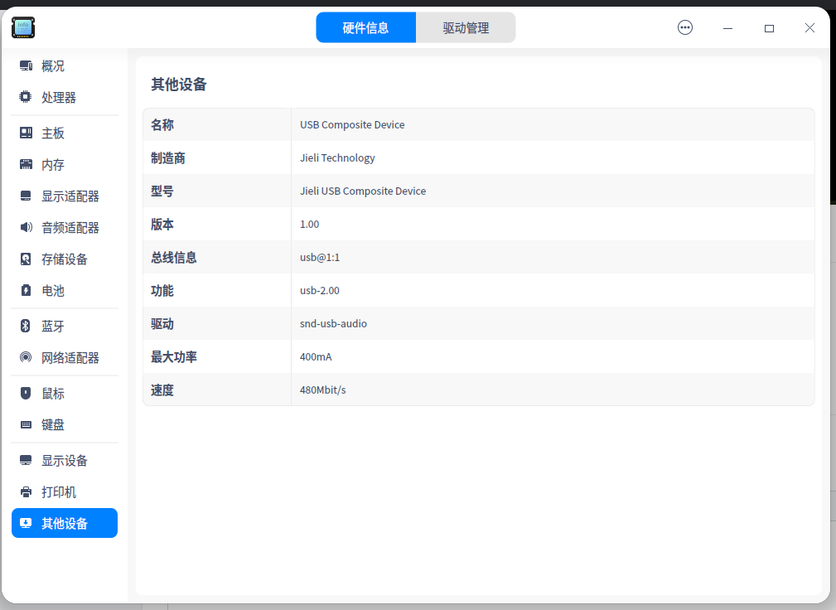Select the speed value 480Mbit/s
Viewport: 836px width, 610px height.
[x=322, y=390]
